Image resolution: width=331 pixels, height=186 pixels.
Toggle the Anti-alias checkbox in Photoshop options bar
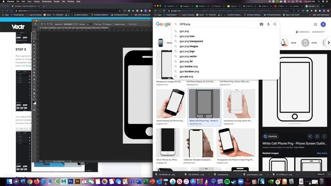[98, 24]
